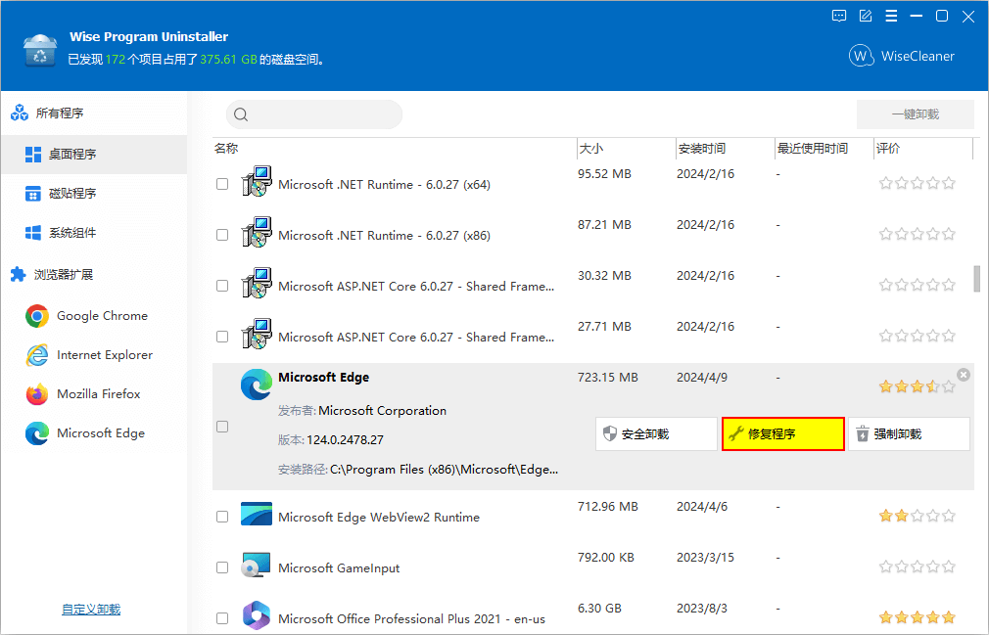The width and height of the screenshot is (989, 635).
Task: Click the 723.15 MB size cell
Action: [x=607, y=378]
